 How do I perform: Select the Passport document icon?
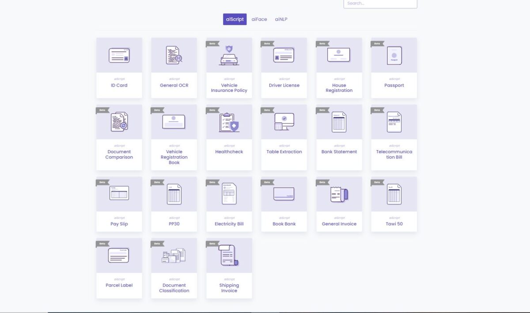coord(394,54)
